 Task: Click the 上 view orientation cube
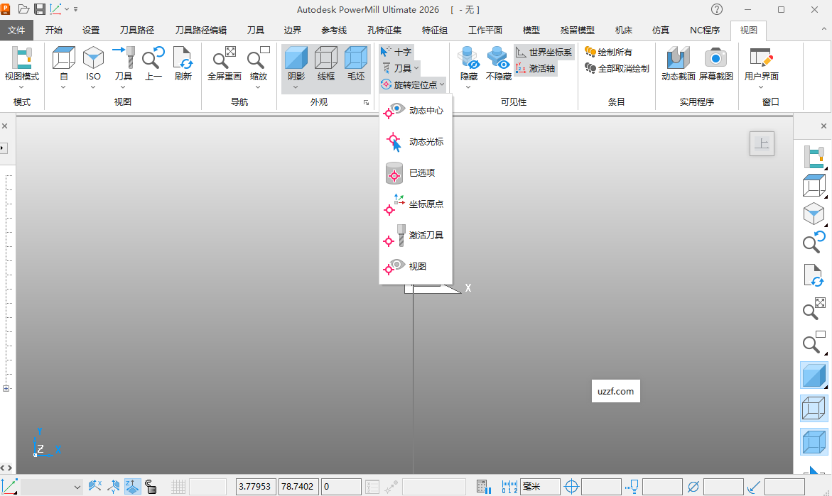pos(762,144)
